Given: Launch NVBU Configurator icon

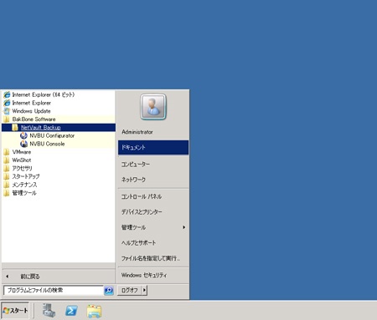Looking at the screenshot, I should 23,135.
